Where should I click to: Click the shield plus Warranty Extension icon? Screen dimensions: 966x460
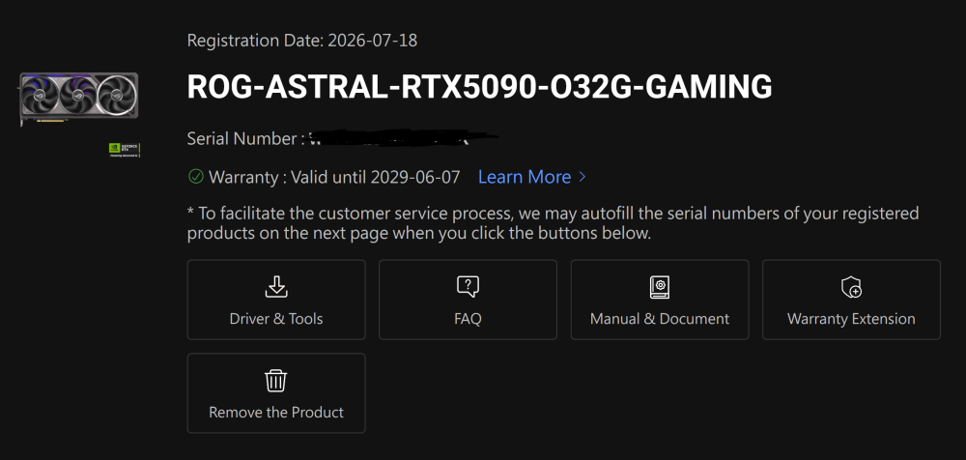point(851,287)
